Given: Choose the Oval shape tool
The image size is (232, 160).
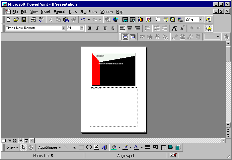Looking at the screenshot, I should (89, 147).
